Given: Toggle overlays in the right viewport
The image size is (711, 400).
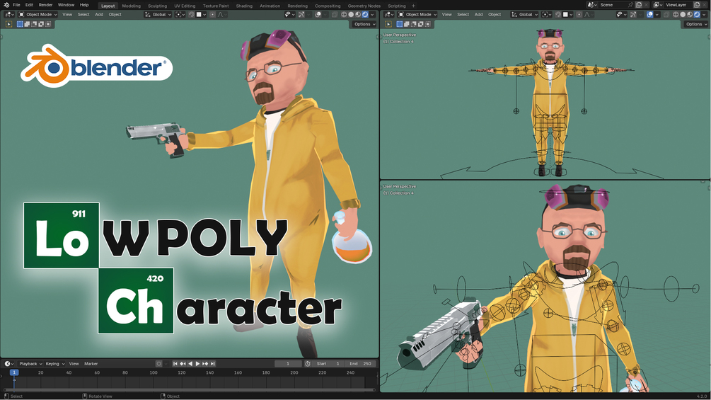Looking at the screenshot, I should [x=649, y=14].
